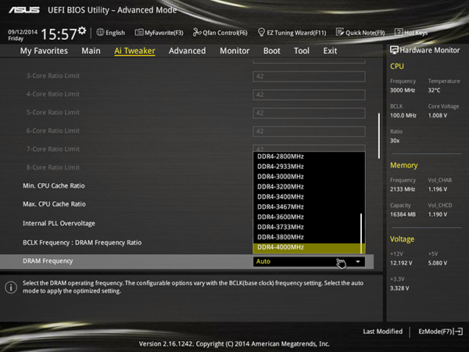
Task: Select Internal PLL Overvoltage row
Action: [59, 223]
